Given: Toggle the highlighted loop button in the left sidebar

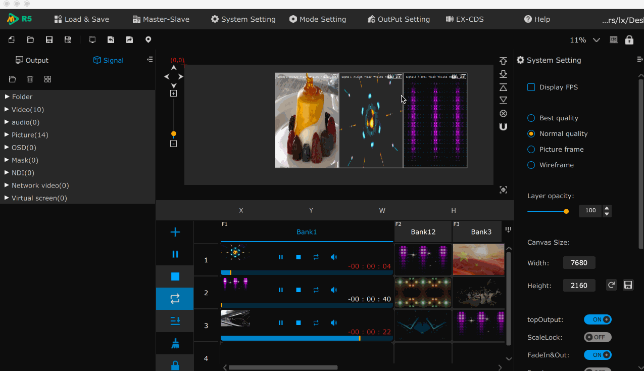Looking at the screenshot, I should click(175, 299).
